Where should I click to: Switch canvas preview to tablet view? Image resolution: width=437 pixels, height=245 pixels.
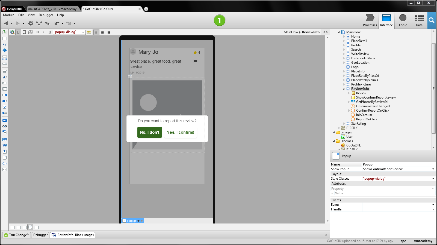point(24,32)
